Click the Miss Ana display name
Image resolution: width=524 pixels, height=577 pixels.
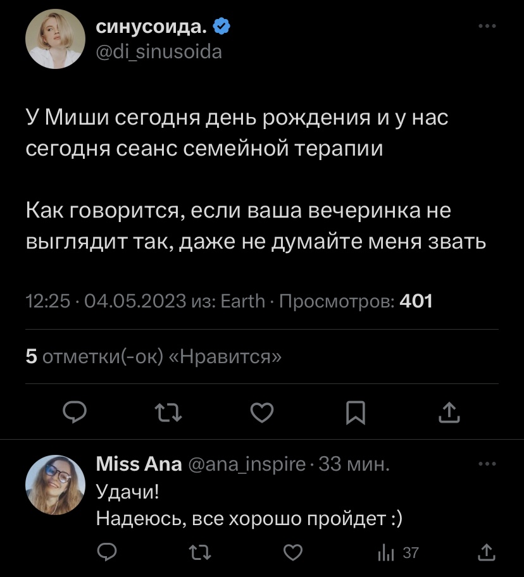point(139,466)
